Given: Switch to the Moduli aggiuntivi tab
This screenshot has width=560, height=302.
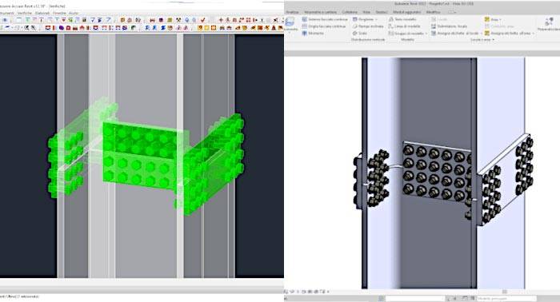Looking at the screenshot, I should 406,12.
